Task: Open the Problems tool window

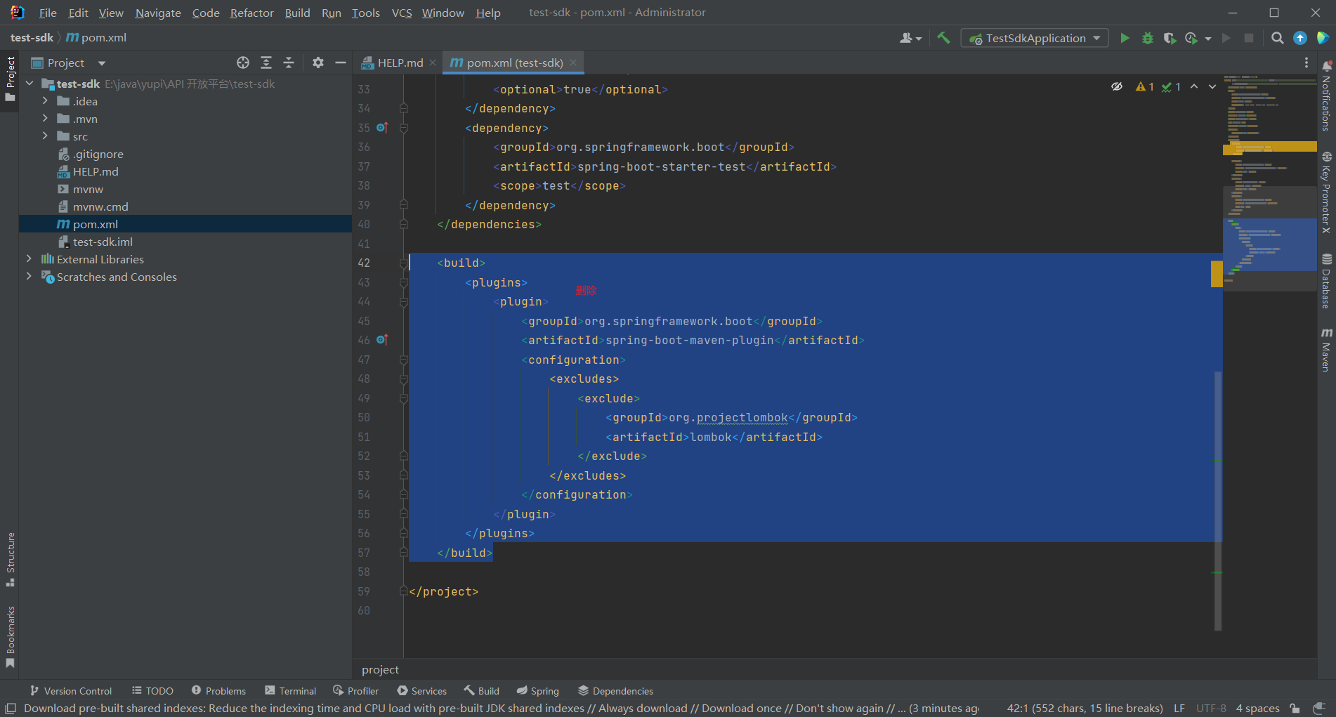Action: [x=218, y=691]
